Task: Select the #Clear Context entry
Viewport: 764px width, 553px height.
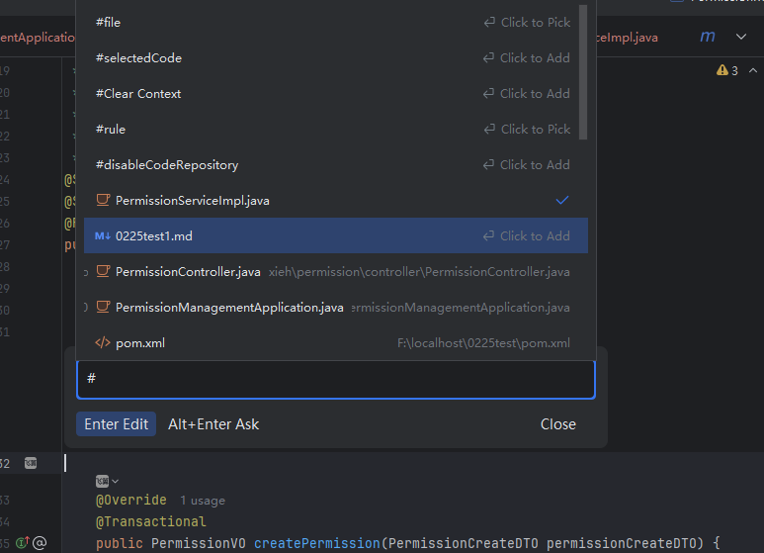Action: coord(138,94)
